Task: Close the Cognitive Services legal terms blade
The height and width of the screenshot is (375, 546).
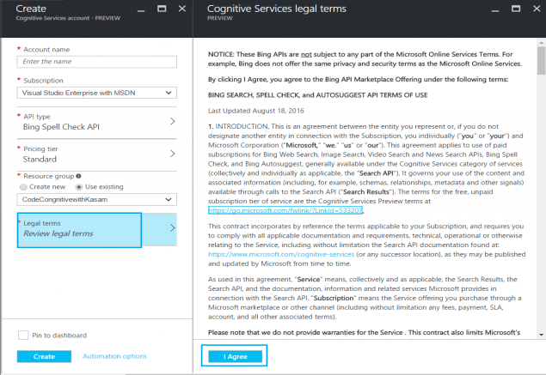Action: tap(537, 9)
